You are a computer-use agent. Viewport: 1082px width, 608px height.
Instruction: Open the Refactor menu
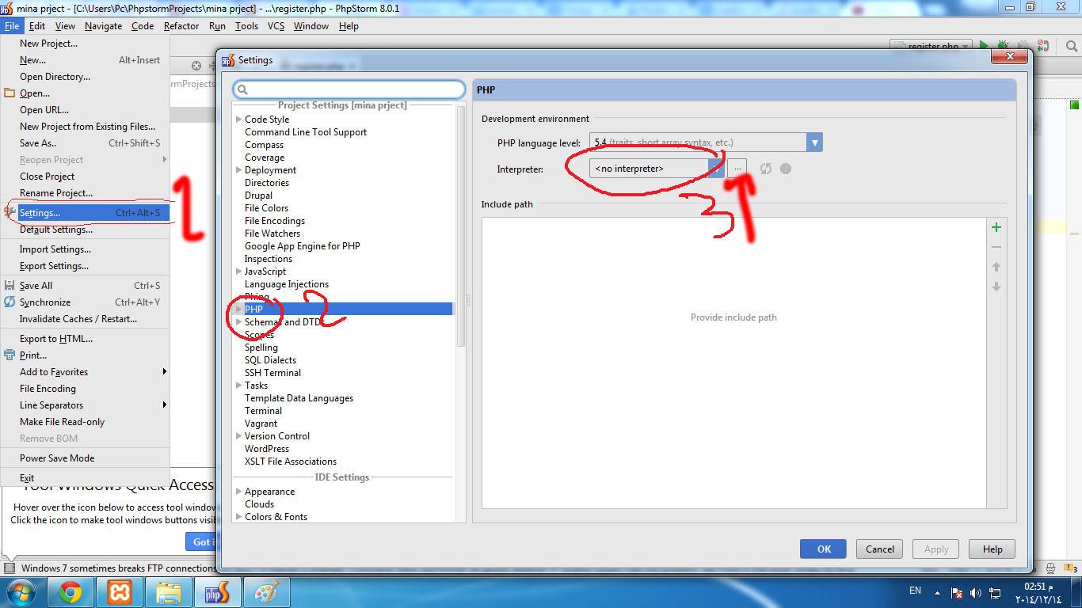pyautogui.click(x=181, y=26)
